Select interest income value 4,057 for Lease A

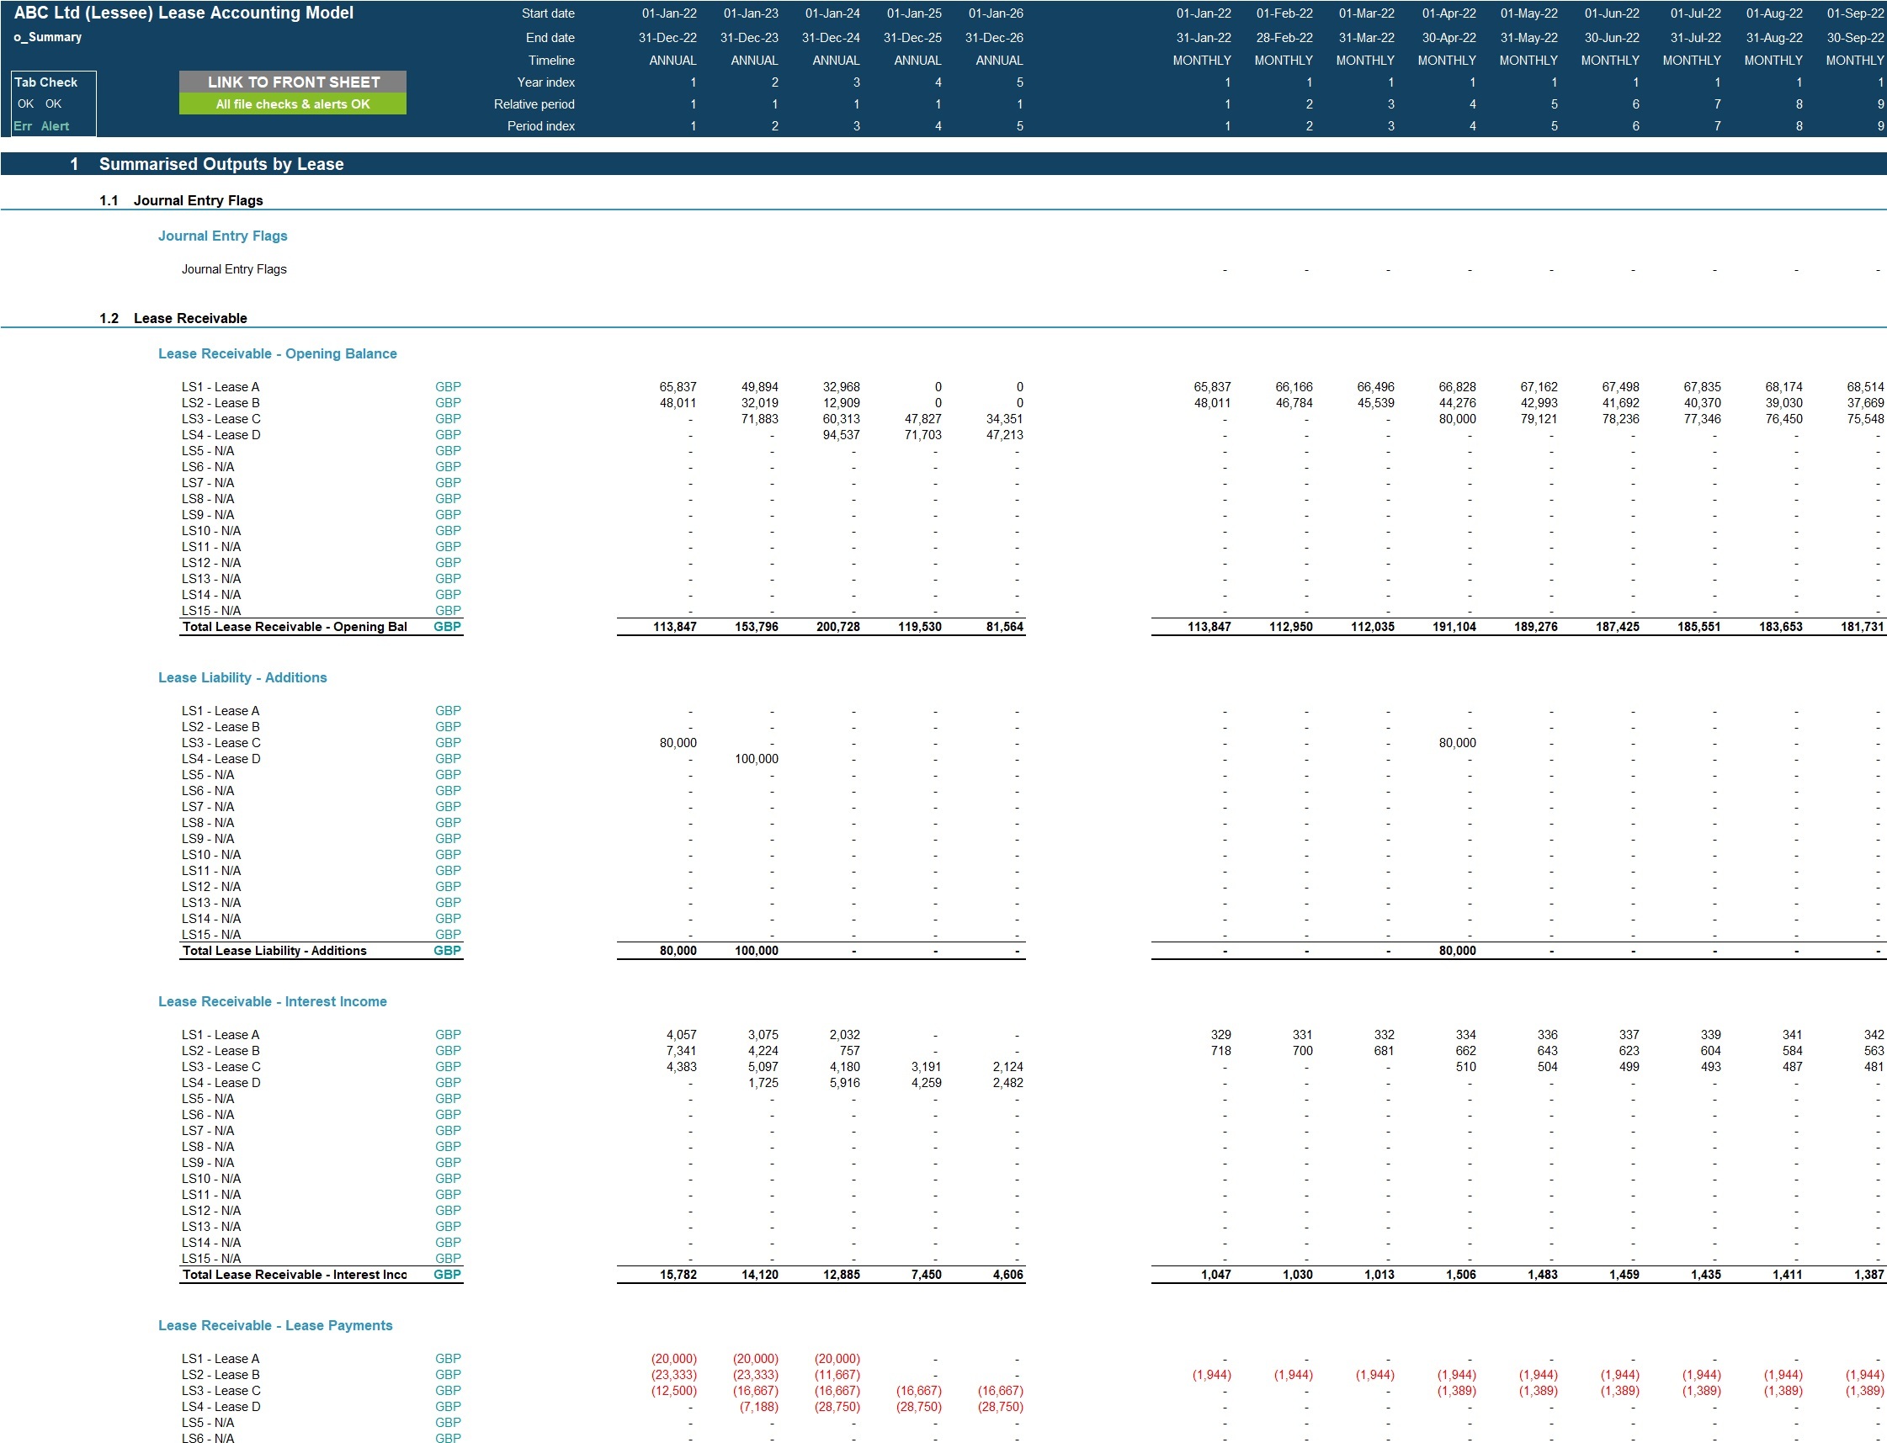tap(682, 1034)
